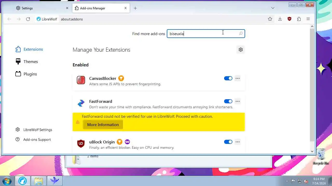This screenshot has width=332, height=186.
Task: Open Themes category in sidebar
Action: click(x=27, y=61)
